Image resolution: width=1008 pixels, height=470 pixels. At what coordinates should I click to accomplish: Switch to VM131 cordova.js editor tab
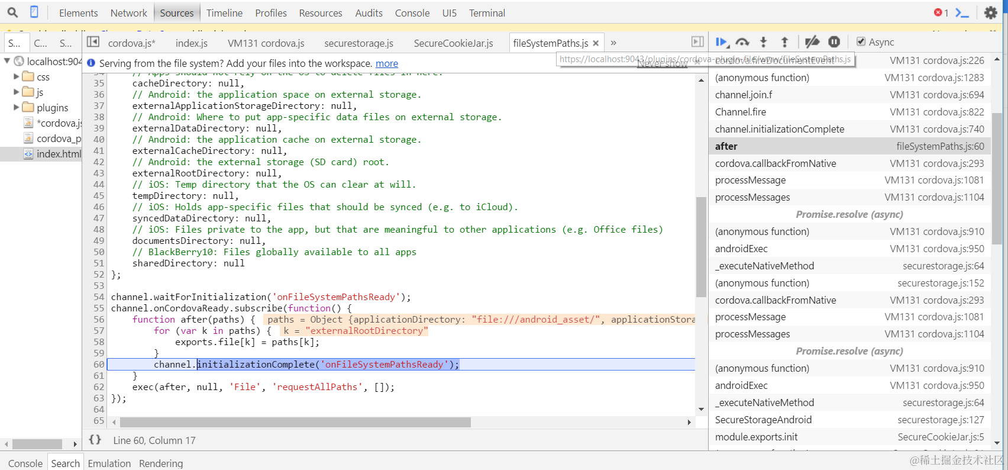point(266,43)
